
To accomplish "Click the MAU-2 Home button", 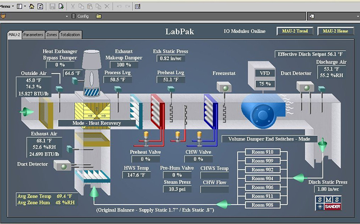I will coord(336,31).
